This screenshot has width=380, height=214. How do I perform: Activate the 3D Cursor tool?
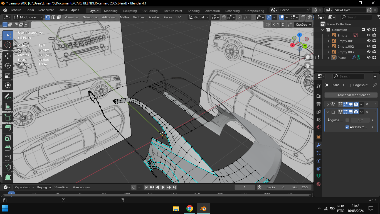point(8,45)
